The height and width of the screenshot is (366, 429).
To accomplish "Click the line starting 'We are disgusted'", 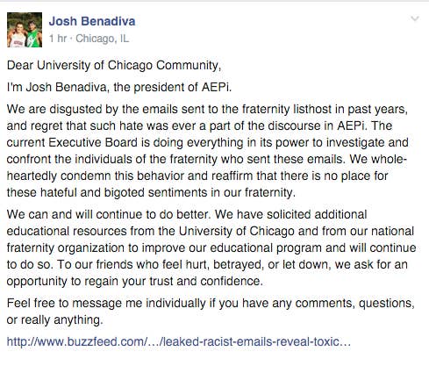I will 207,110.
